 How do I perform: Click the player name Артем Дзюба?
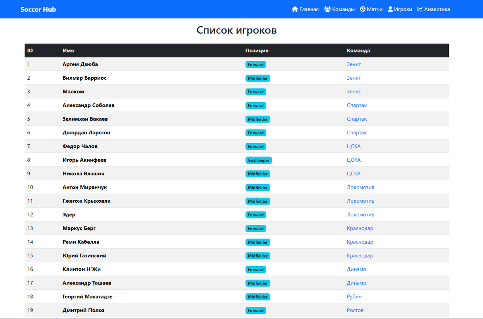(x=80, y=64)
